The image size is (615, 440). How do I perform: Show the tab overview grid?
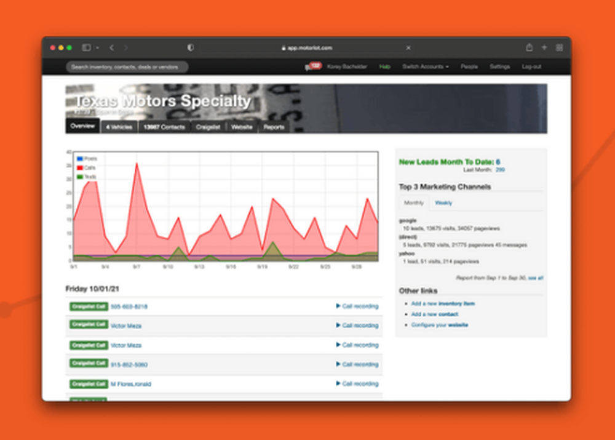pos(559,47)
